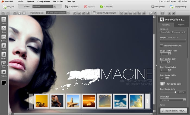
Task: Click the starfish thumbnail in gallery strip
Action: [73, 101]
